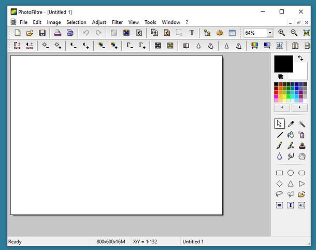Screen dimensions: 316x250
Task: Undo the last action
Action: (86, 33)
